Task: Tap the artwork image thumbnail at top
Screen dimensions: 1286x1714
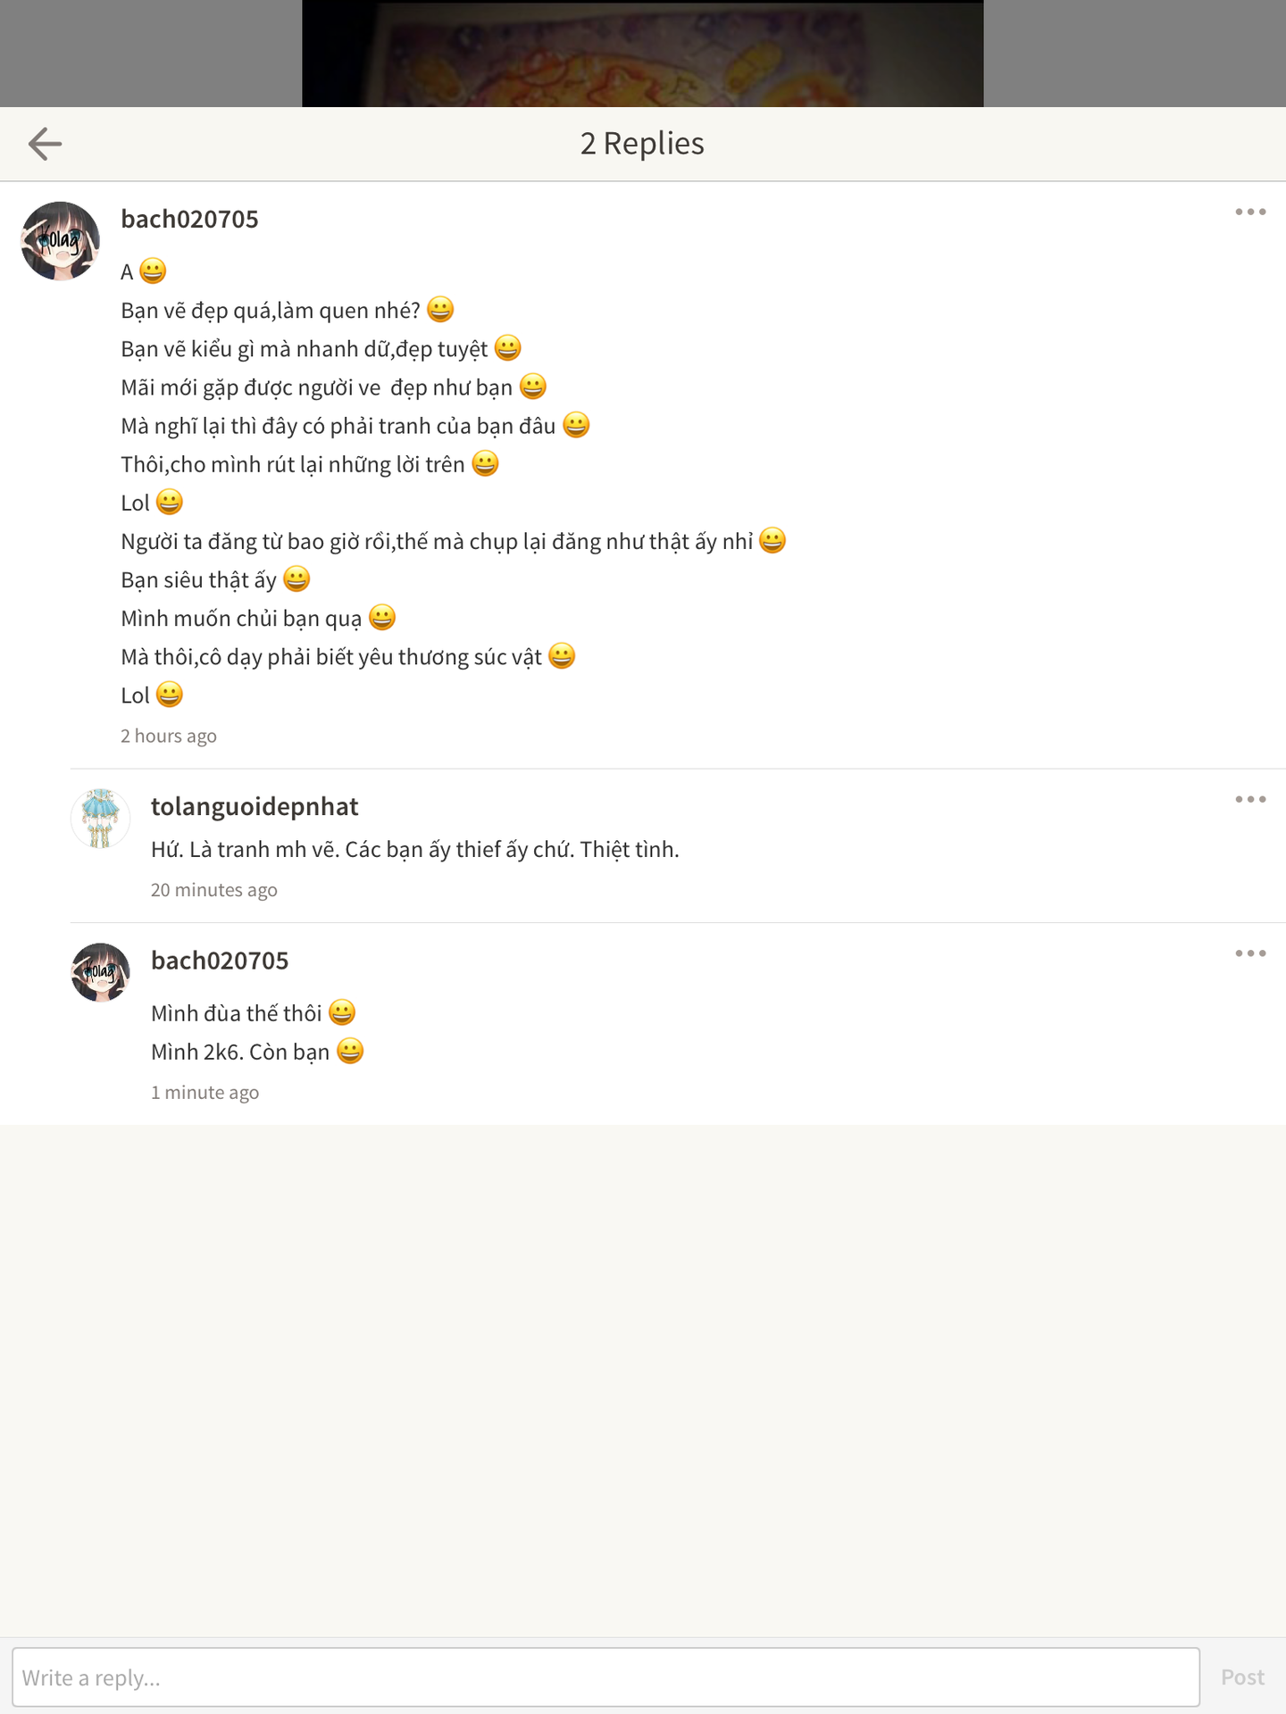Action: pos(642,54)
